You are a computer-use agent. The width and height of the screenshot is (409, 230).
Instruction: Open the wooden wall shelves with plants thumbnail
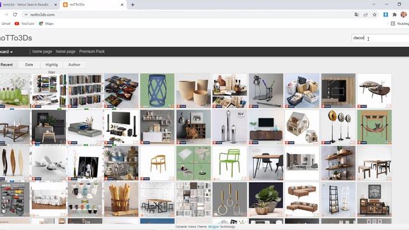pos(338,163)
